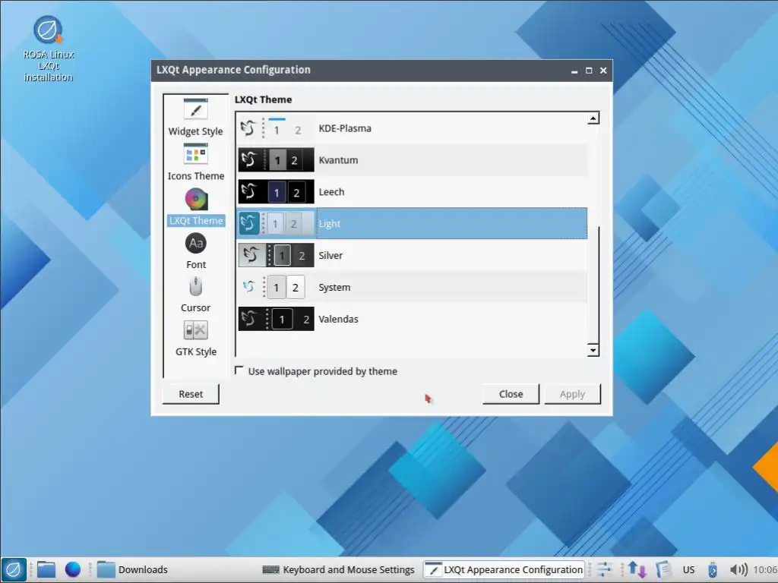Click the Apply button
This screenshot has width=778, height=583.
(572, 394)
